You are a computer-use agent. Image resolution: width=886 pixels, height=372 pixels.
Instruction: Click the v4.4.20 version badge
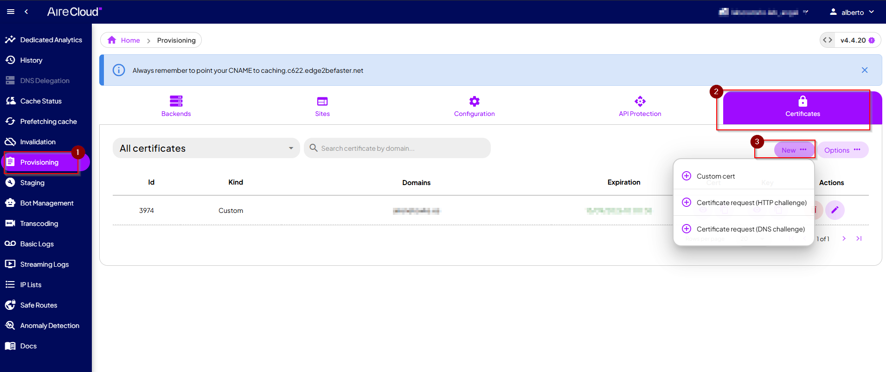(x=857, y=40)
